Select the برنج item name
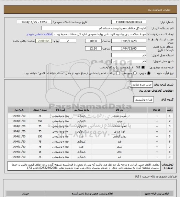This screenshot has height=197, width=180. [x=120, y=121]
